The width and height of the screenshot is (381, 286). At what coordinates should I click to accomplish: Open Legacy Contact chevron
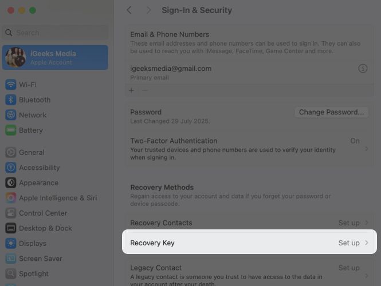tap(367, 276)
